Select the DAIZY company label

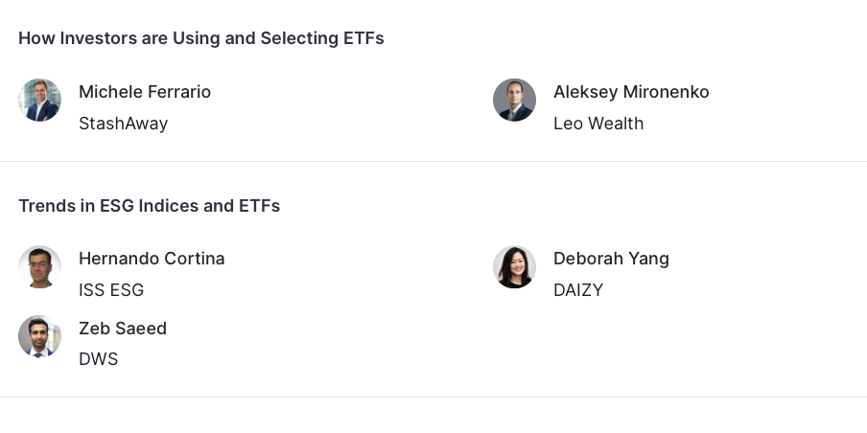578,290
